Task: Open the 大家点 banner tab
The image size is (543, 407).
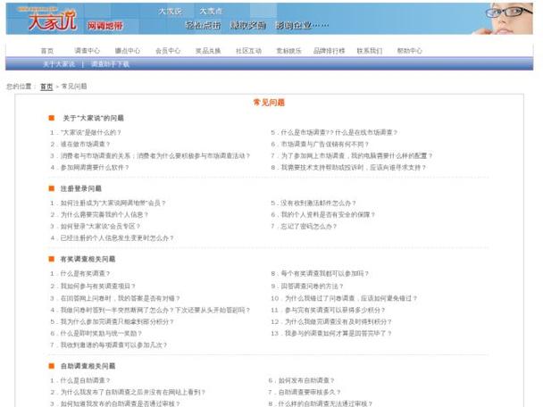Action: (x=211, y=11)
